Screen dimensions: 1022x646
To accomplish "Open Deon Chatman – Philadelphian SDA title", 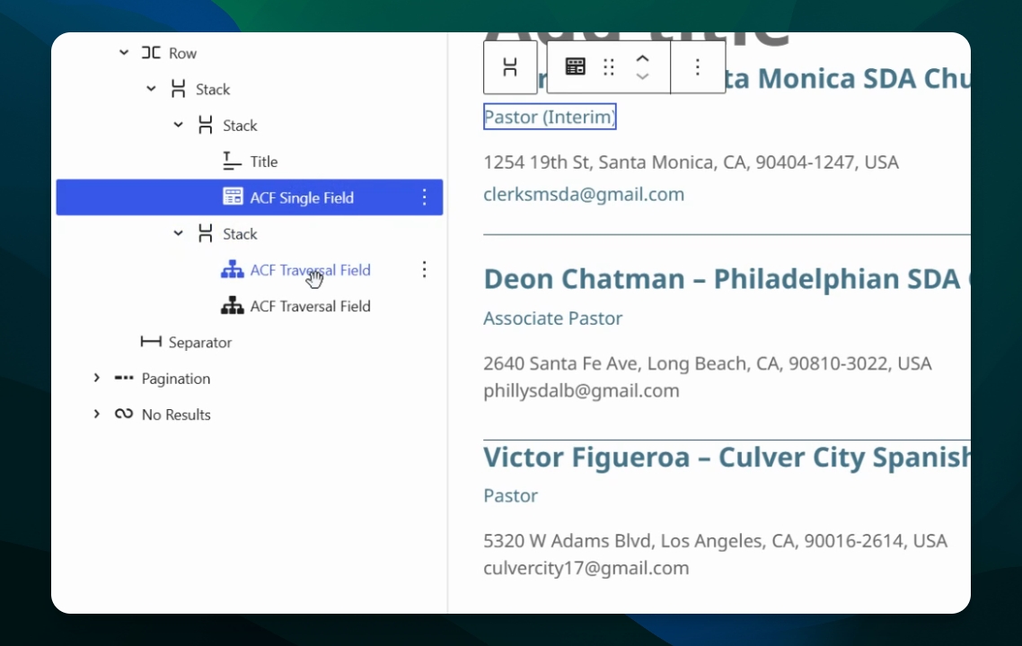I will [x=727, y=279].
